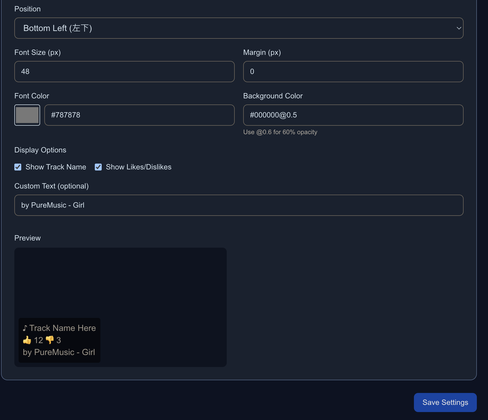Focus the Custom Text input field

click(x=239, y=205)
